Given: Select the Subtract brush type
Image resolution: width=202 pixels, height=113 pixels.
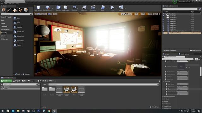Looking at the screenshot, I should coord(27,74).
